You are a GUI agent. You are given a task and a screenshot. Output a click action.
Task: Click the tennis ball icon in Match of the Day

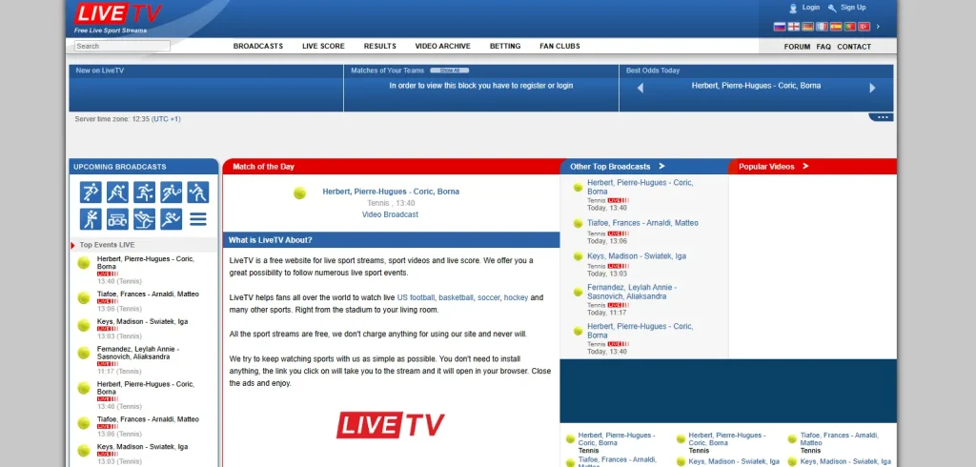point(300,193)
